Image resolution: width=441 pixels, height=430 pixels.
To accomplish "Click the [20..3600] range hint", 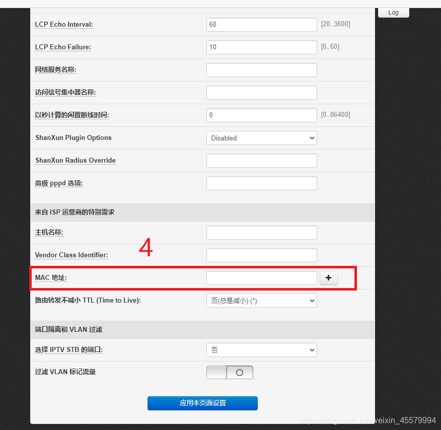I will point(335,24).
